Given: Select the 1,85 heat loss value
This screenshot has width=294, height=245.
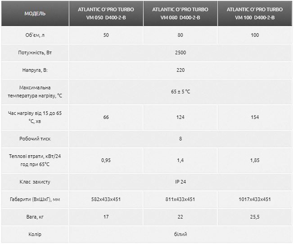Looking at the screenshot, I should pos(254,160).
